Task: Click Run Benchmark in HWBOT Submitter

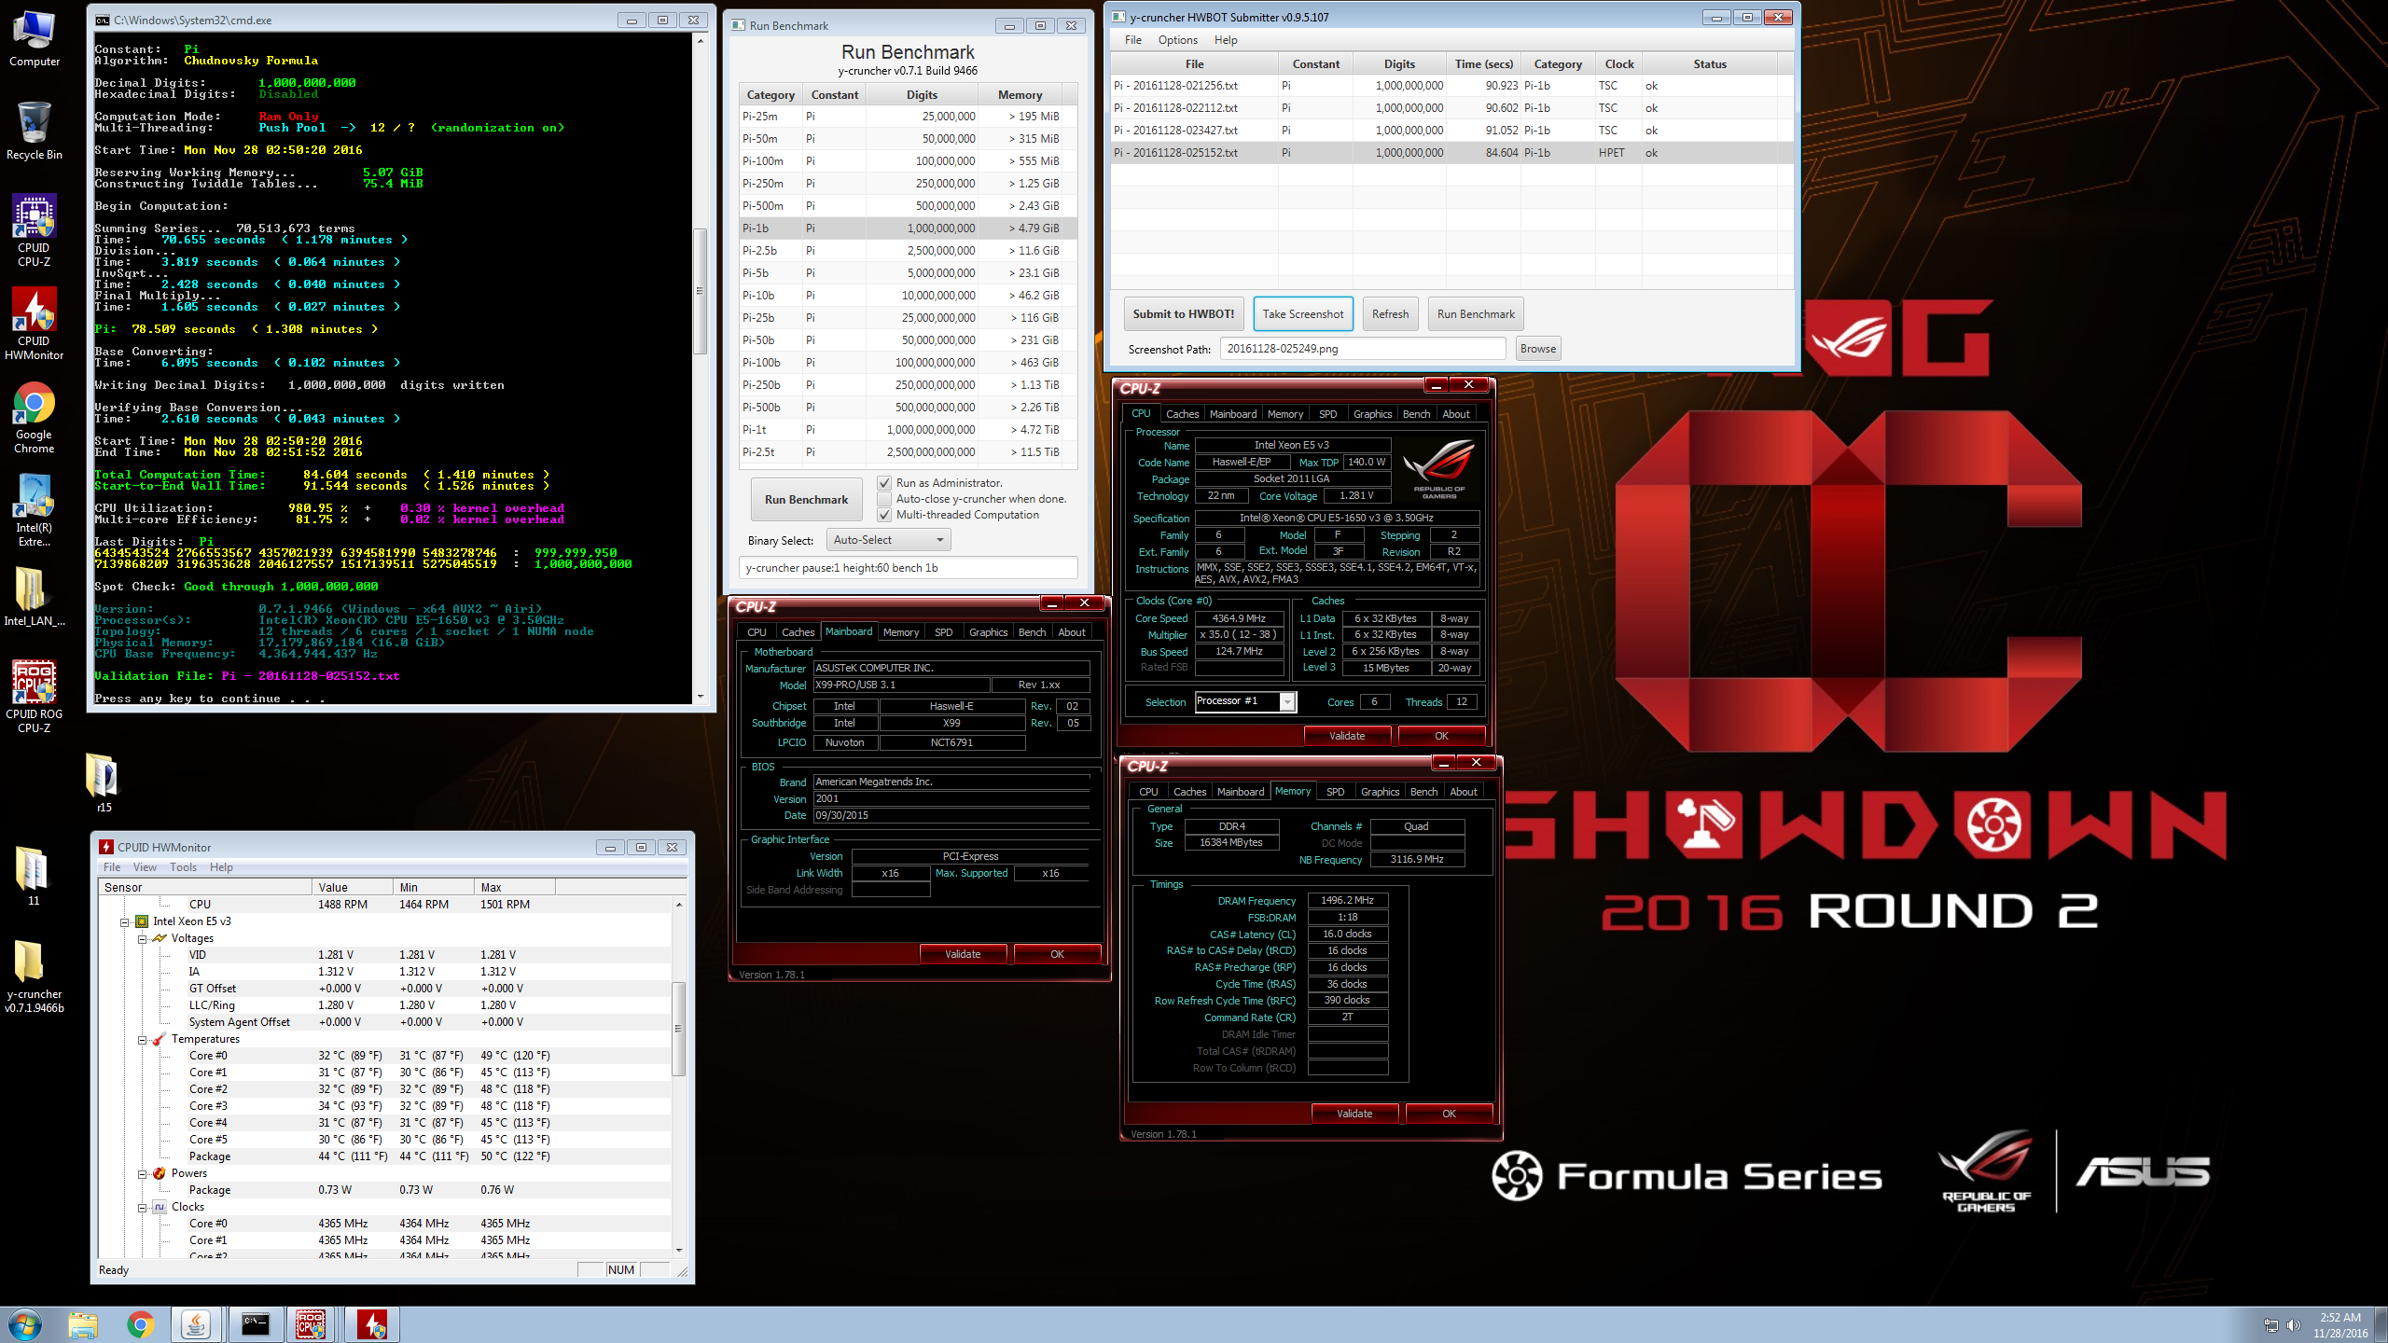Action: [x=1476, y=314]
